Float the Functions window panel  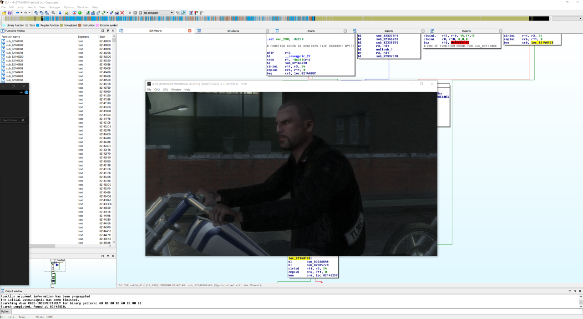(107, 31)
